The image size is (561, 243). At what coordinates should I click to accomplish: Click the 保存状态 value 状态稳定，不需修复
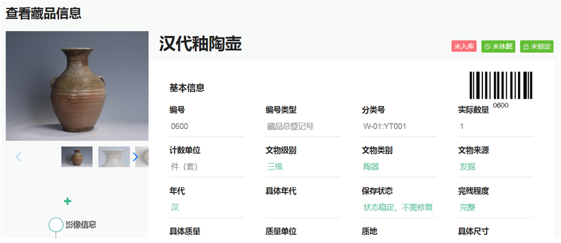398,207
